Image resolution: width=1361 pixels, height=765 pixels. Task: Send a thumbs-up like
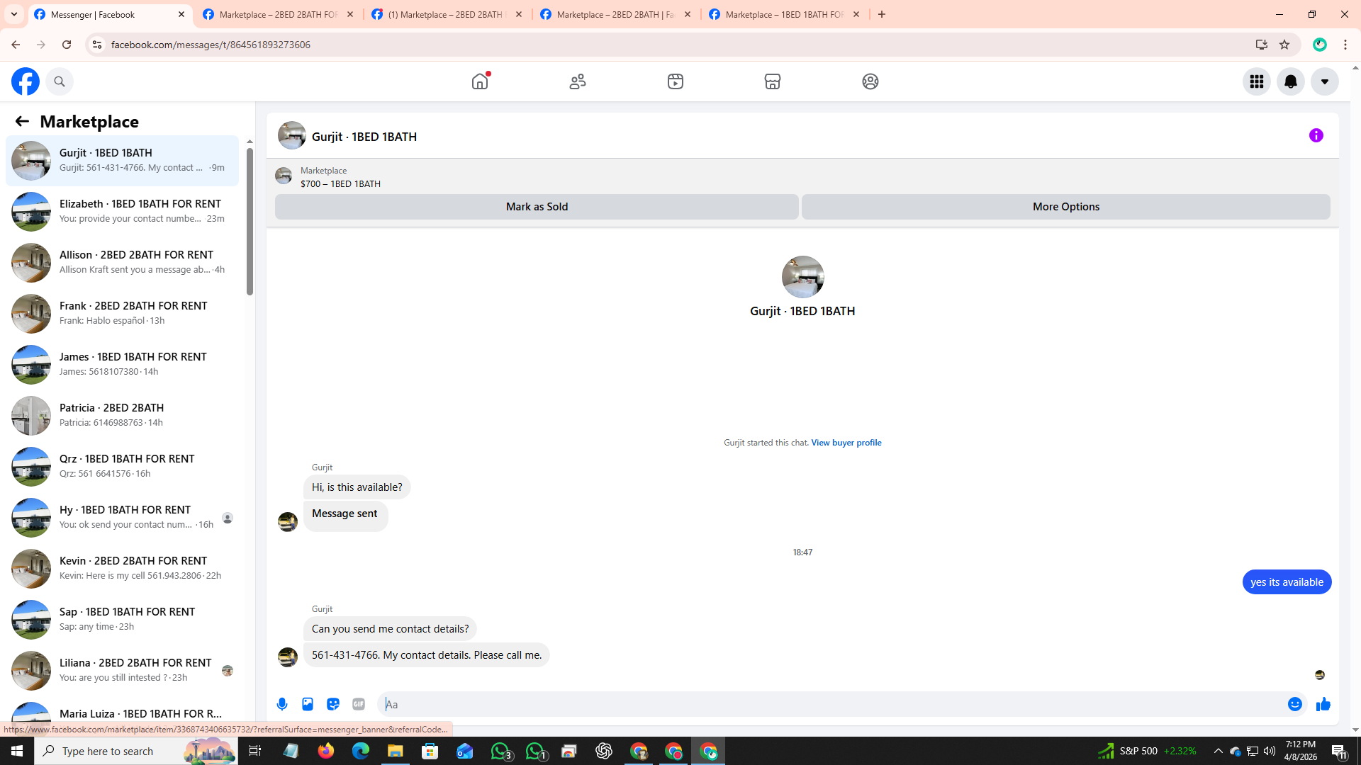(x=1323, y=704)
